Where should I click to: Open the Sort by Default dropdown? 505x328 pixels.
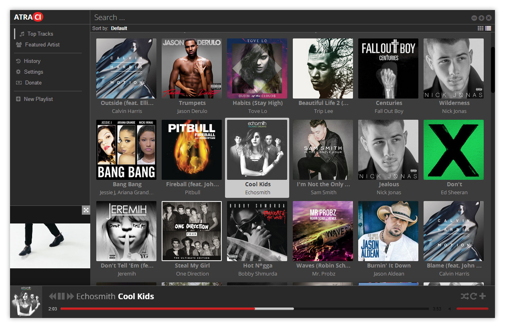pyautogui.click(x=119, y=28)
